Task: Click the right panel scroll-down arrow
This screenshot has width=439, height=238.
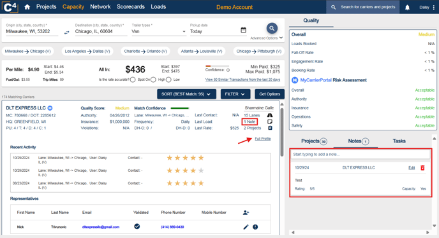Action: coord(435,226)
